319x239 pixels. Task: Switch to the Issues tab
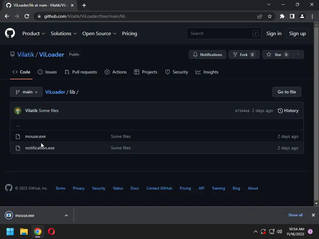tap(47, 72)
